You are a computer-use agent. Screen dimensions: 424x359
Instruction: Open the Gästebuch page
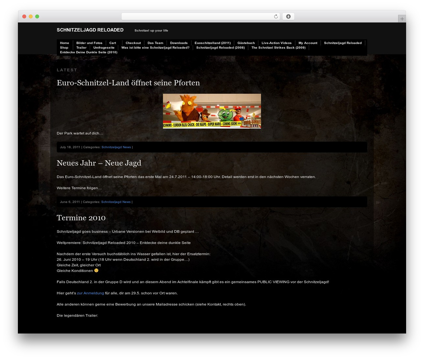246,43
